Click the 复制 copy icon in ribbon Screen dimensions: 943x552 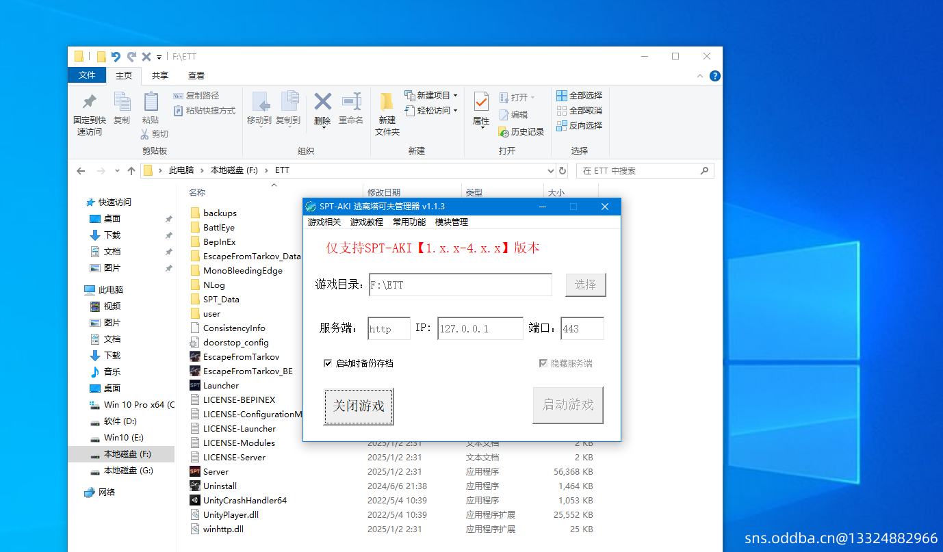coord(122,102)
